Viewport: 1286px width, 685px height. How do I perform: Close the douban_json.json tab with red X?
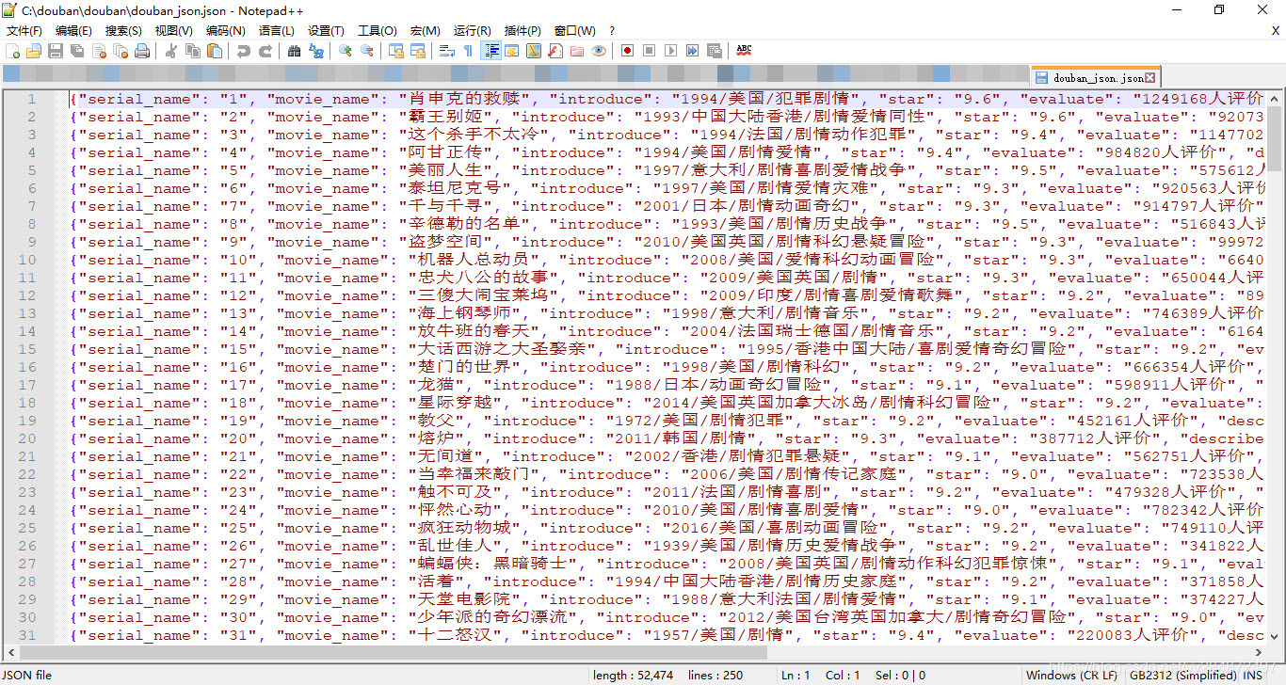click(x=1150, y=78)
